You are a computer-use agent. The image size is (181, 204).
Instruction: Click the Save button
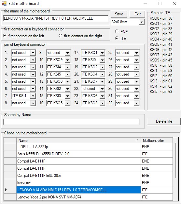119,14
